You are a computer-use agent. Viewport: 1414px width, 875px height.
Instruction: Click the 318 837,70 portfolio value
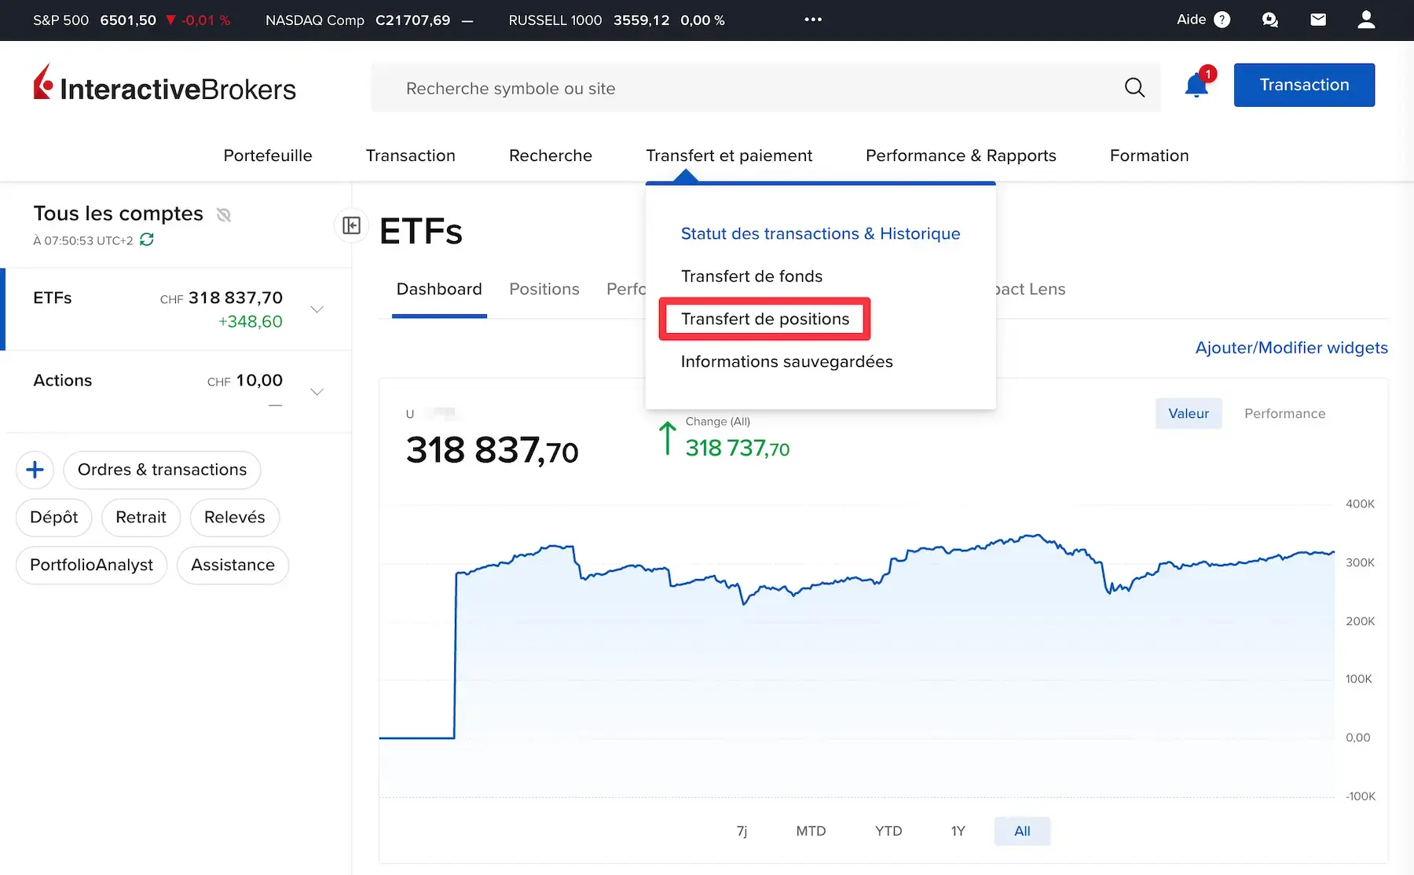point(492,451)
